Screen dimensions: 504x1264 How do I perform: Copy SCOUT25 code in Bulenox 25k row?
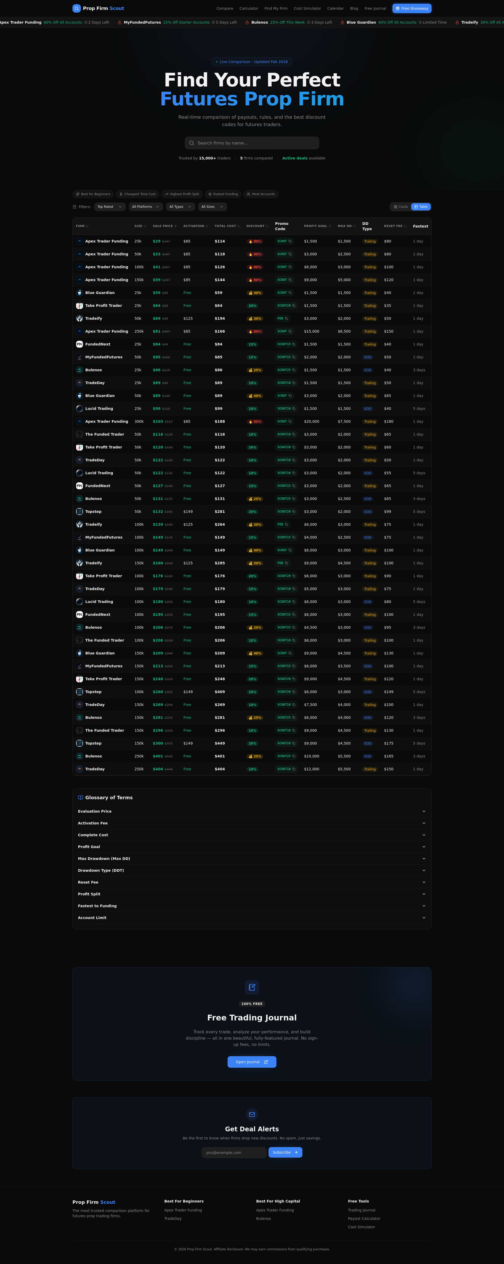point(286,370)
